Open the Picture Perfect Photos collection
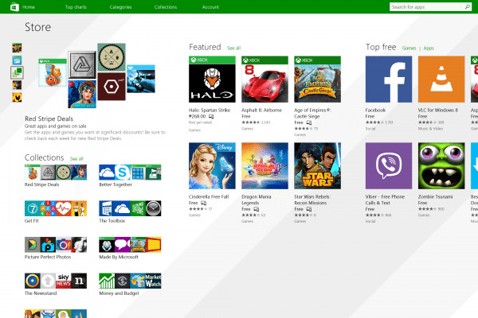 pos(56,245)
